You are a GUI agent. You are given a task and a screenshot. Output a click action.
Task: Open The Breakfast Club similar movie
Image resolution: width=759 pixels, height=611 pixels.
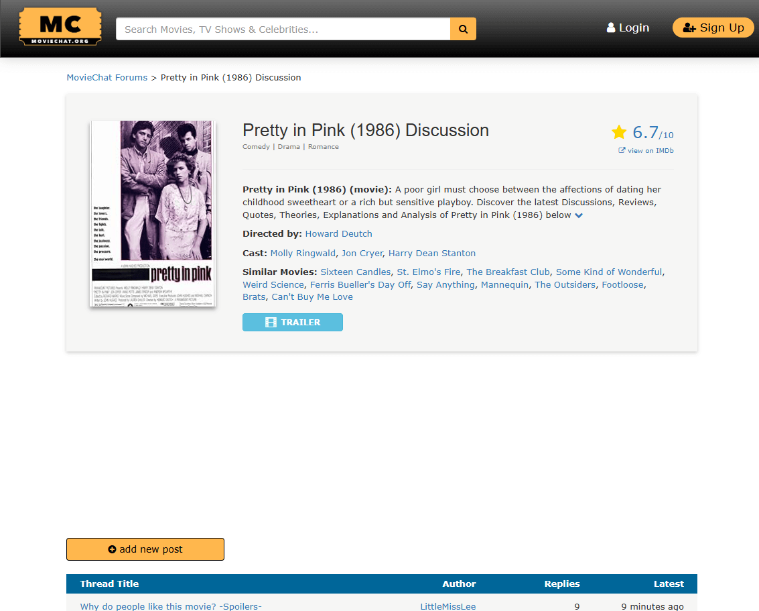click(508, 272)
